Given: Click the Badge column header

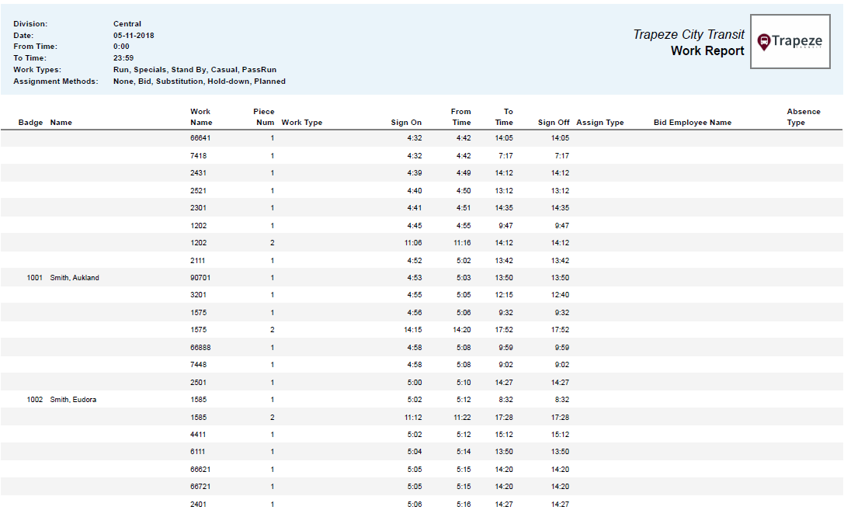Looking at the screenshot, I should (x=31, y=123).
